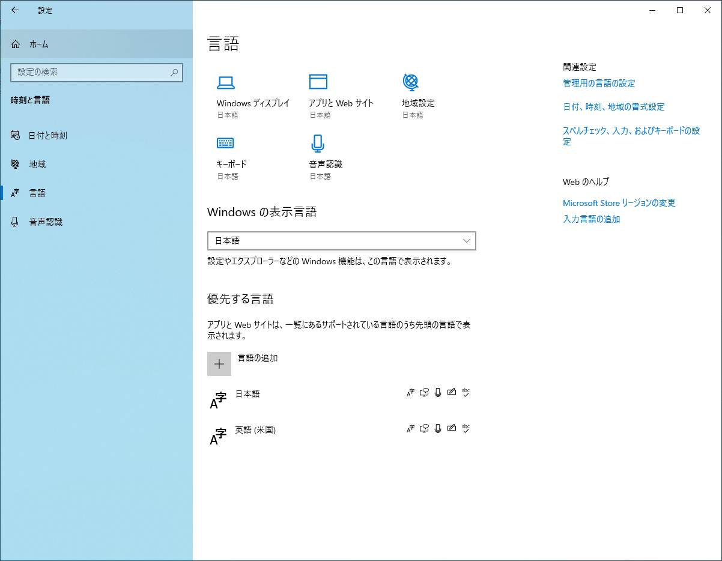The height and width of the screenshot is (561, 722).
Task: Click the calendar icon beside 日付と時刻
Action: point(16,135)
